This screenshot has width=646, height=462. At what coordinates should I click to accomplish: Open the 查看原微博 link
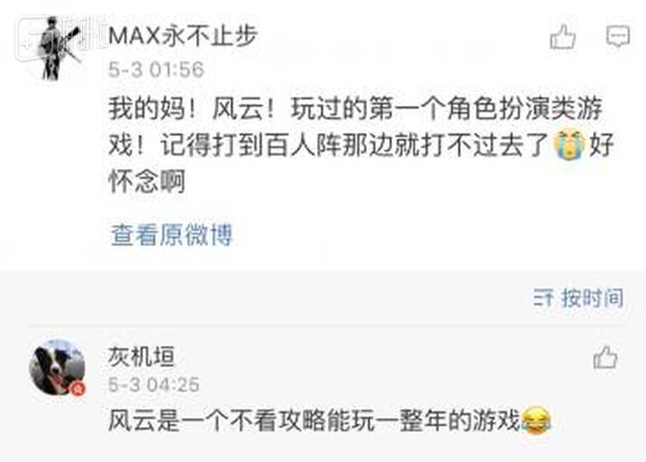(171, 235)
